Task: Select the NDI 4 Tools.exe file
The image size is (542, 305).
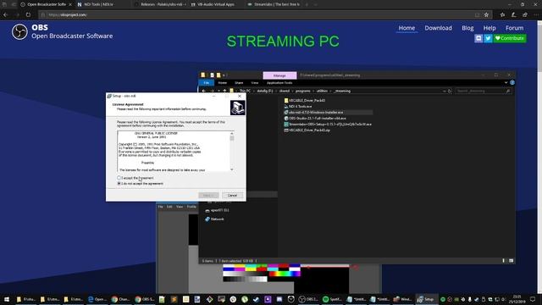Action: 297,107
